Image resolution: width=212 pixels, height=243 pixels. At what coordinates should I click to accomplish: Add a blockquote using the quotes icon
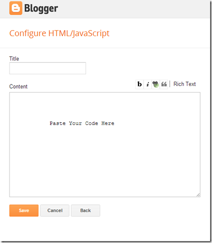[164, 84]
